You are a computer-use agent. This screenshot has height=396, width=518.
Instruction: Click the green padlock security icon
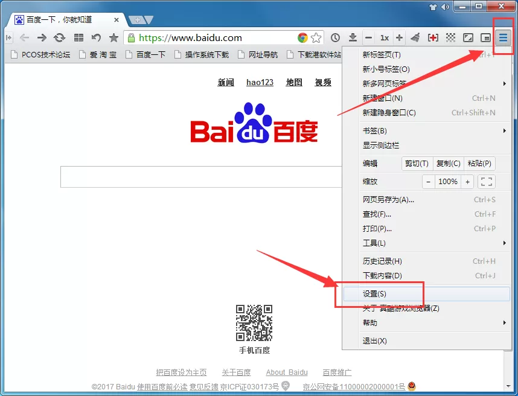pos(131,38)
